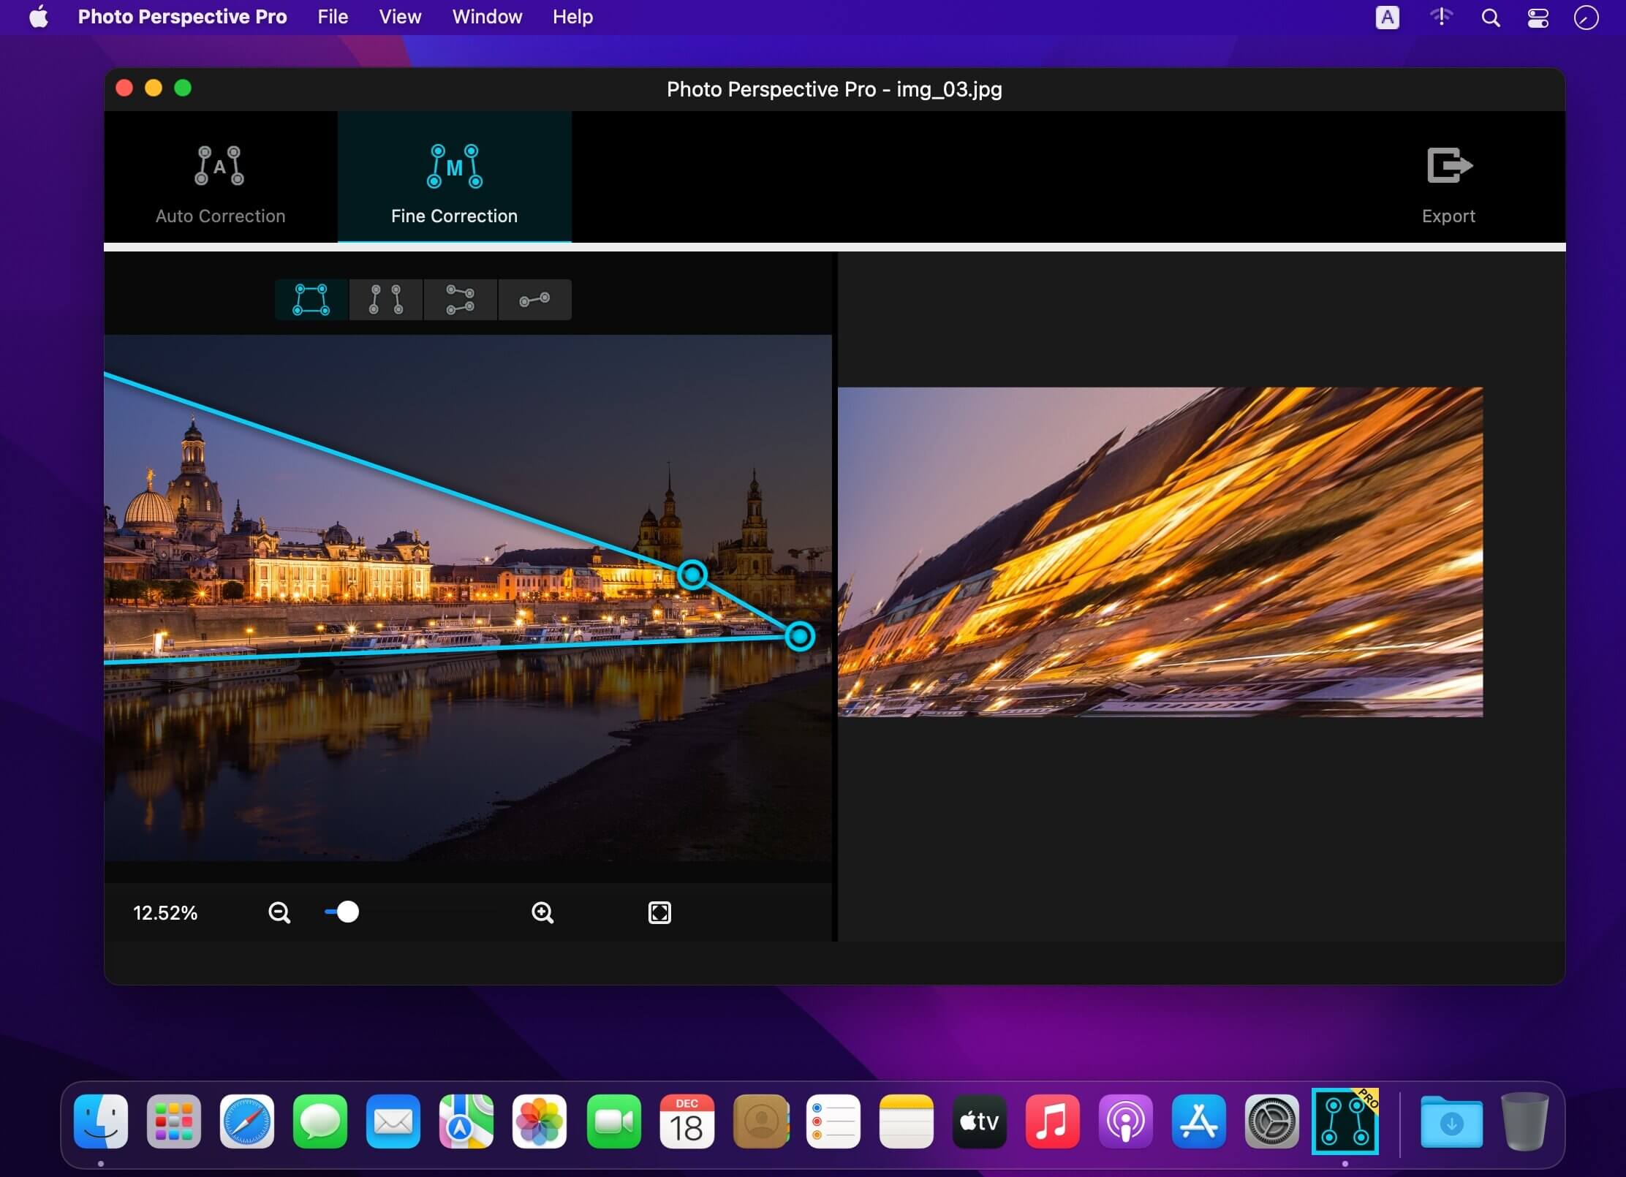Image resolution: width=1626 pixels, height=1177 pixels.
Task: Open the File menu
Action: 333,17
